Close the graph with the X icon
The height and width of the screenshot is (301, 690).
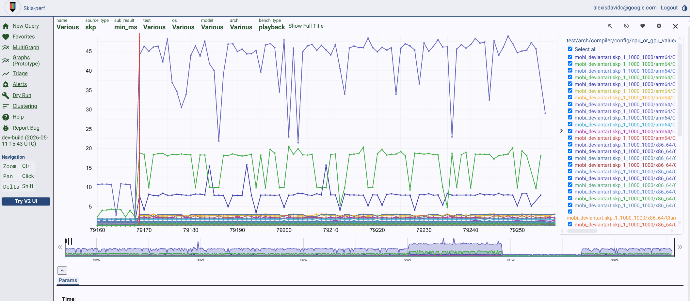675,26
